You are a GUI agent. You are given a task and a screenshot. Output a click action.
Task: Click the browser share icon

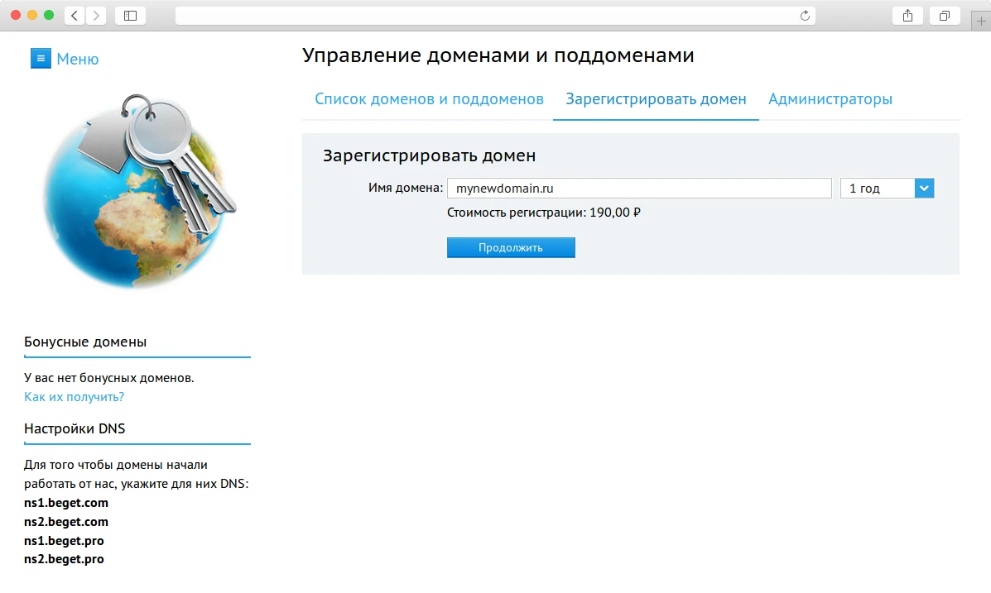pyautogui.click(x=907, y=14)
